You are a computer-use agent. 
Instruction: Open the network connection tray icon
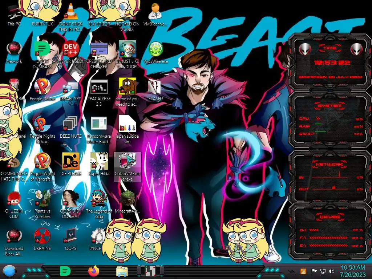click(x=323, y=271)
